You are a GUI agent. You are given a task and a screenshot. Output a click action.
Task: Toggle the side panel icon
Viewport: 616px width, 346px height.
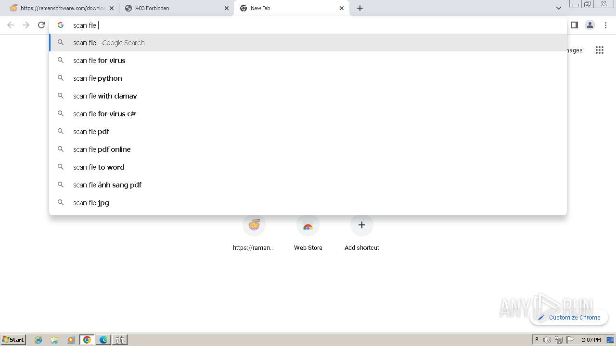574,25
